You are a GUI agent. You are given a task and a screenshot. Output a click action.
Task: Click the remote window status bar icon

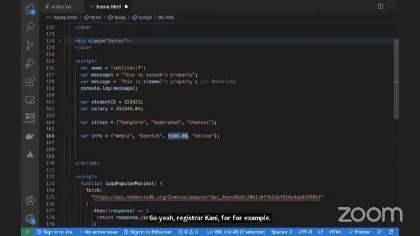point(28,231)
